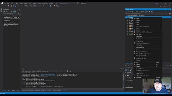Click the Run icon in Test Explorer toolbar

click(x=6, y=11)
